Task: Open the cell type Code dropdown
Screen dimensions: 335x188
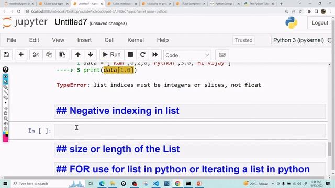Action: point(187,55)
